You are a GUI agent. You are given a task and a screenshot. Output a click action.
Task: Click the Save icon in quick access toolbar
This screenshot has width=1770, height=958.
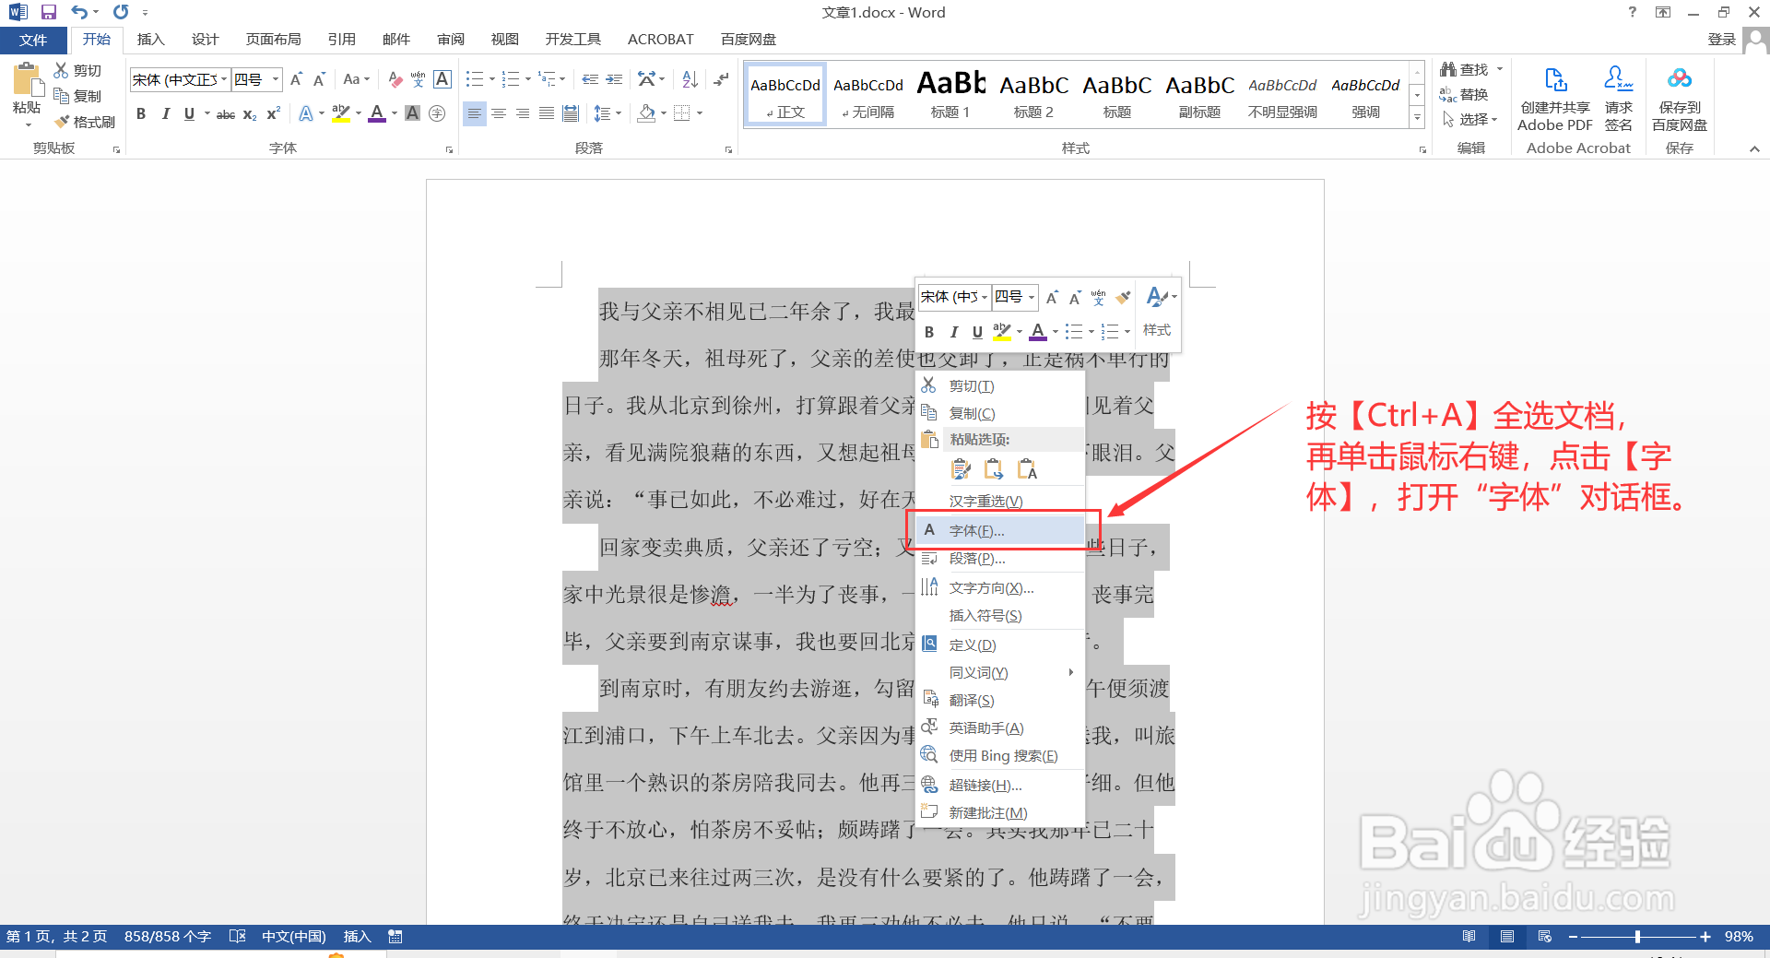pyautogui.click(x=49, y=12)
